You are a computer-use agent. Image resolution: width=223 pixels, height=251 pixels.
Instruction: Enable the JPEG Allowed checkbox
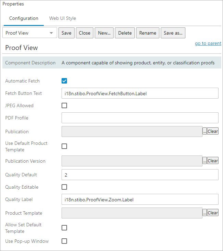64,105
